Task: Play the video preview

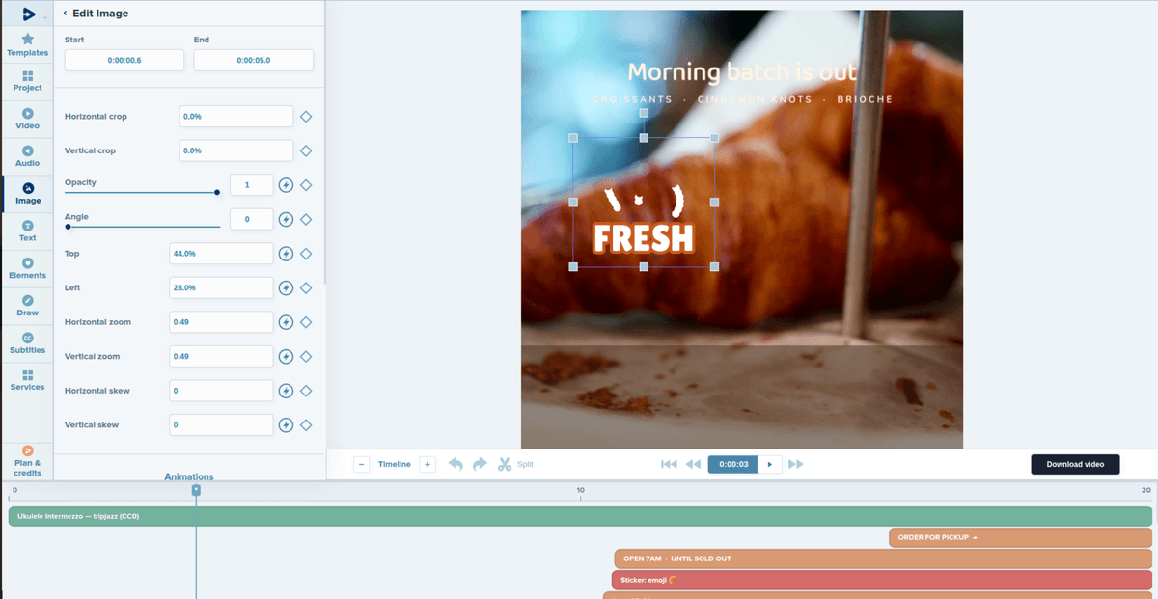Action: click(x=770, y=464)
